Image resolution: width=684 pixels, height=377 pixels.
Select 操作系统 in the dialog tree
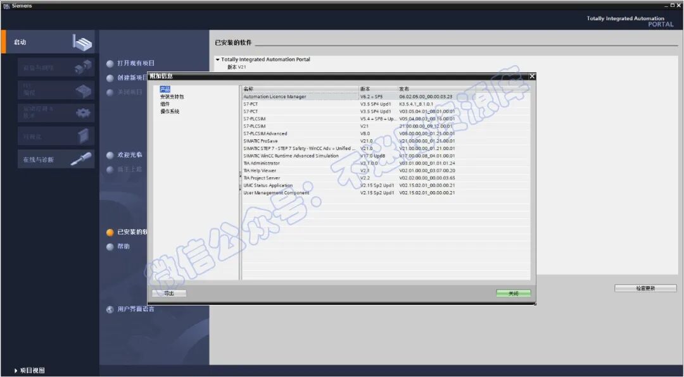coord(170,111)
